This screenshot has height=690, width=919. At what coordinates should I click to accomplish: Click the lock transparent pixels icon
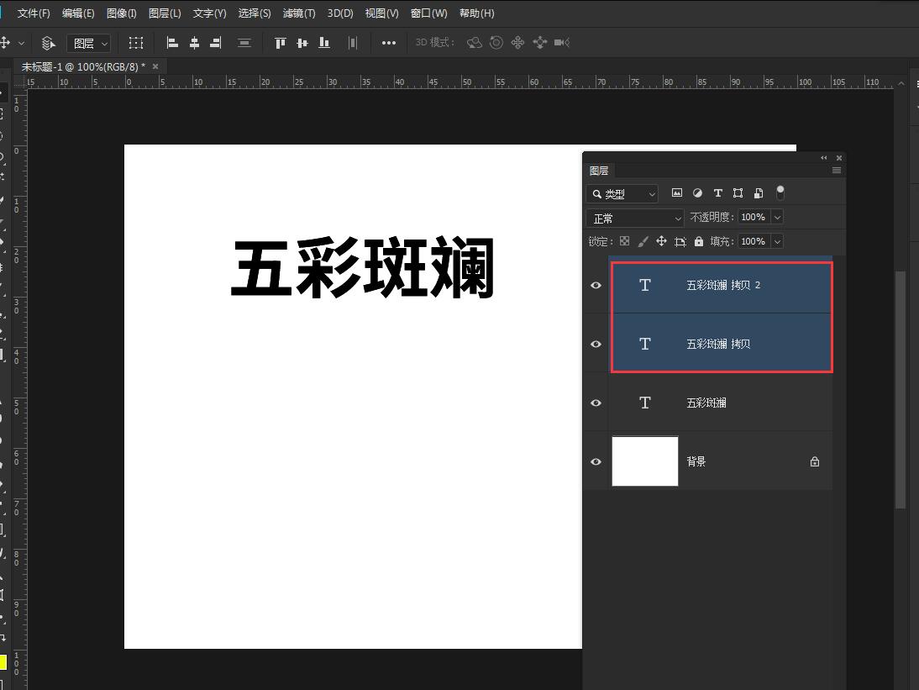[x=624, y=241]
